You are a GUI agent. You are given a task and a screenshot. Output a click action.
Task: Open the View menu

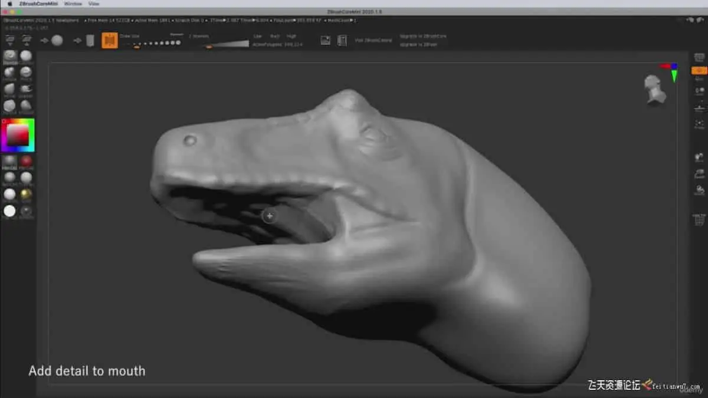94,4
